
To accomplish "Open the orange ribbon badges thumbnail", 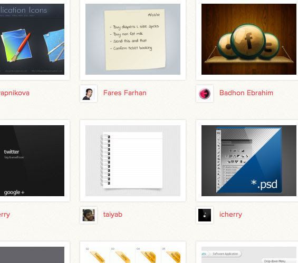I will (133, 255).
